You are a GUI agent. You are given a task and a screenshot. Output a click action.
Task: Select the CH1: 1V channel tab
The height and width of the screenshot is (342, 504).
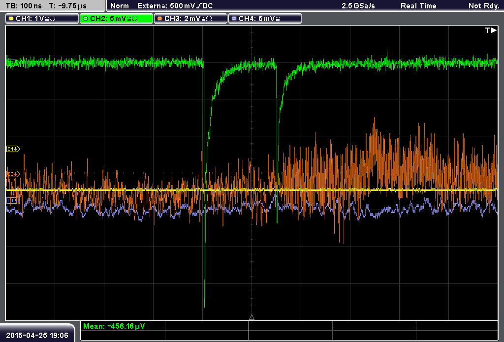tap(42, 19)
